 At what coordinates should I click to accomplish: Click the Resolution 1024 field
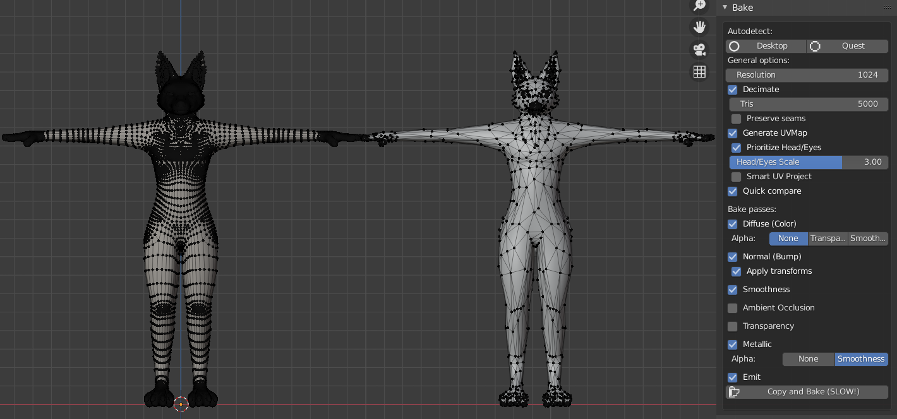tap(807, 75)
